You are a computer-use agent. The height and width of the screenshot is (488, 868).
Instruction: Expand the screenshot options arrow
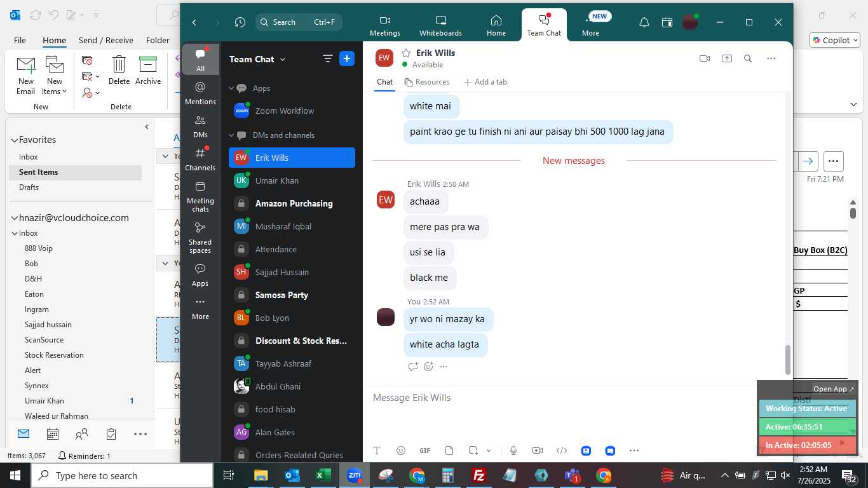[x=489, y=451]
